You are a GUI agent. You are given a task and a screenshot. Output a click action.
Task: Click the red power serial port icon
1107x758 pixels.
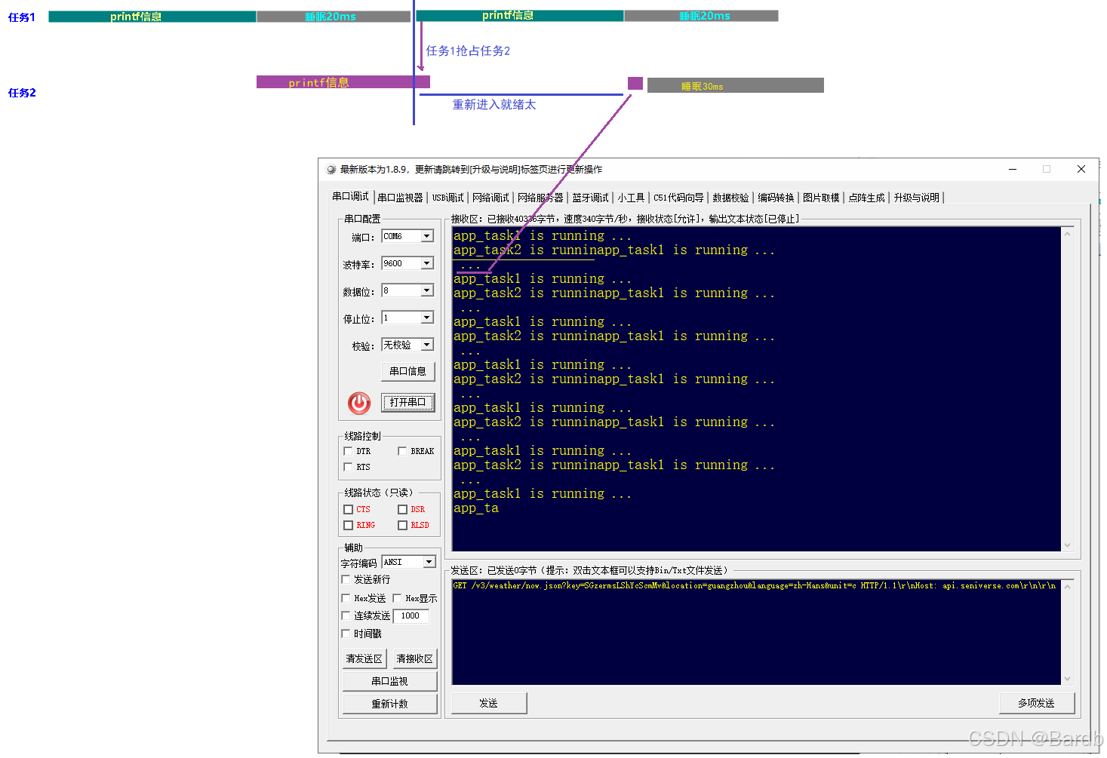pyautogui.click(x=359, y=404)
